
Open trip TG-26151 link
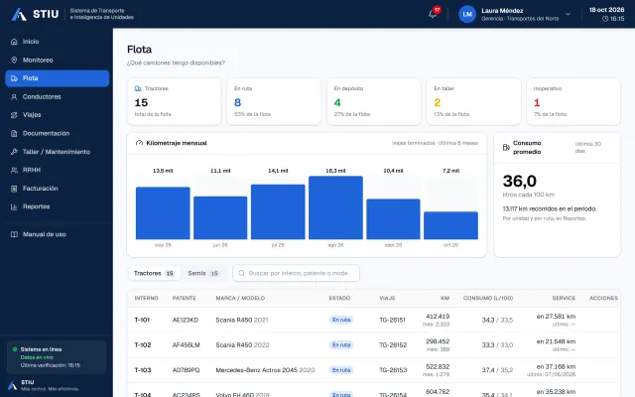click(392, 320)
